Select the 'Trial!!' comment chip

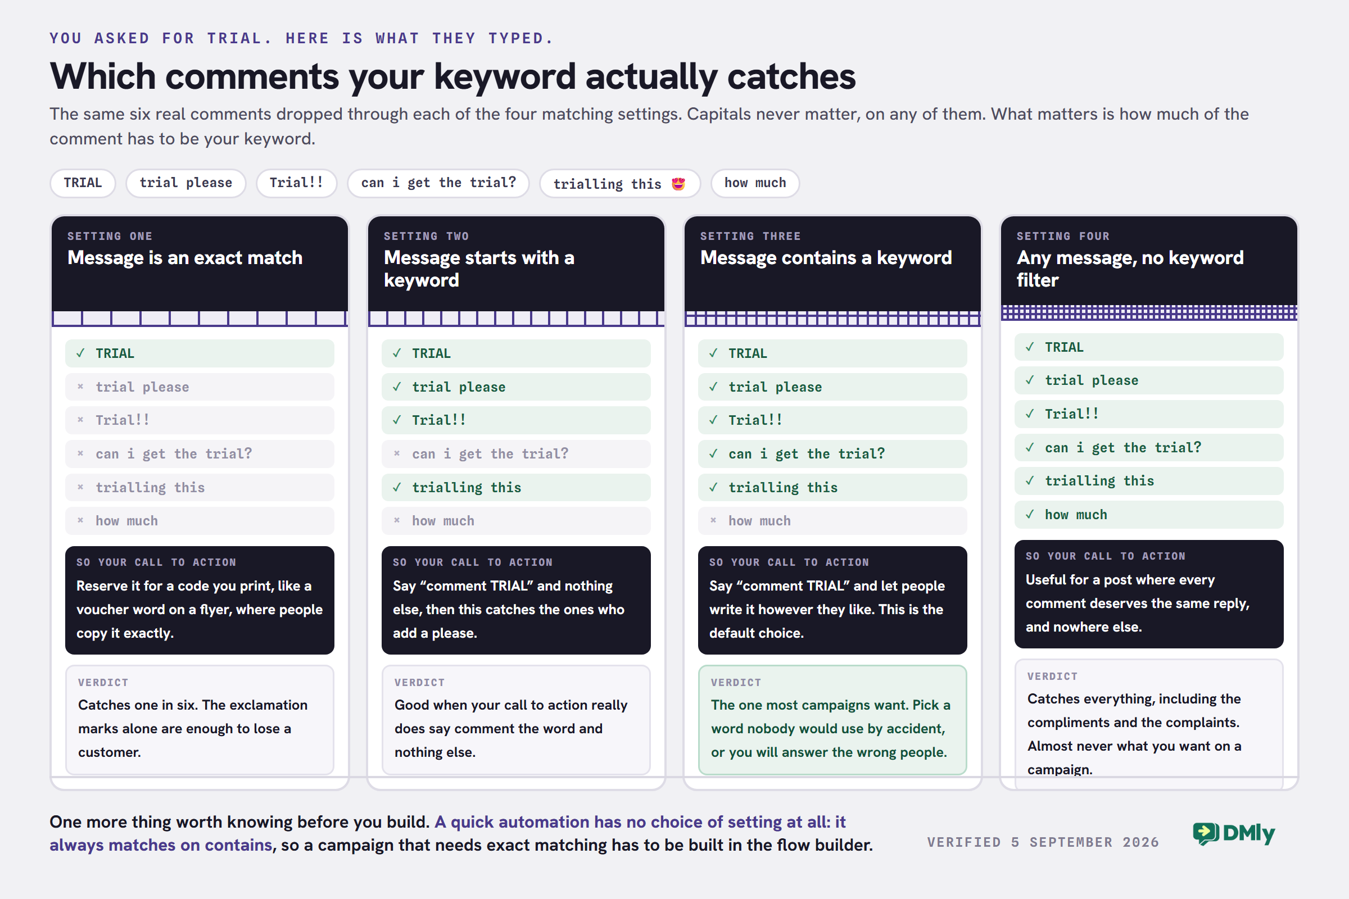click(x=297, y=183)
